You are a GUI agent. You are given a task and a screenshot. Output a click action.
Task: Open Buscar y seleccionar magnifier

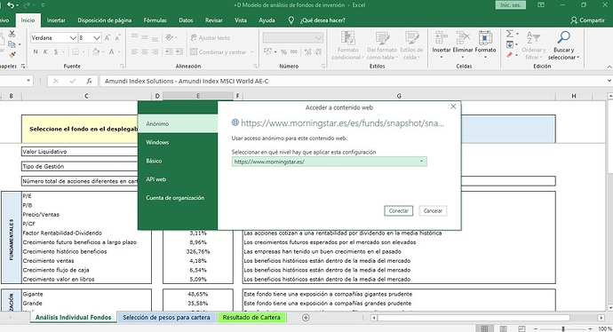click(563, 46)
